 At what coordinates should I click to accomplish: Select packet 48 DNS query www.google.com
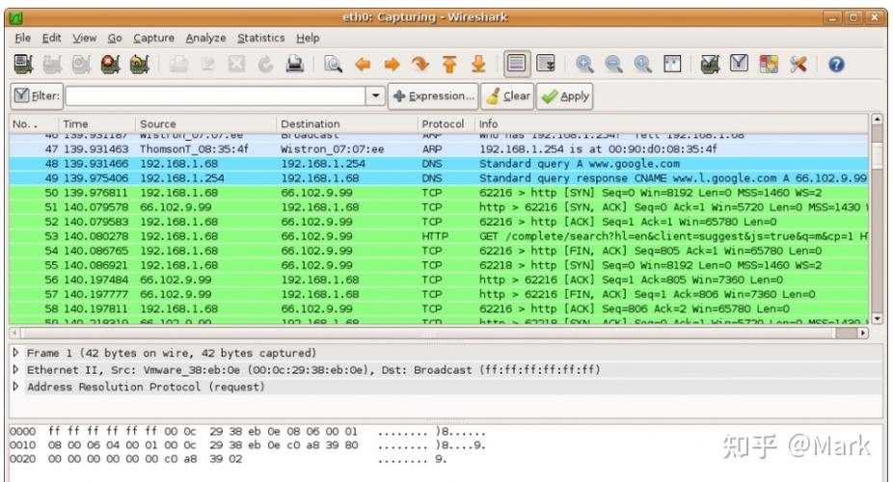click(439, 164)
